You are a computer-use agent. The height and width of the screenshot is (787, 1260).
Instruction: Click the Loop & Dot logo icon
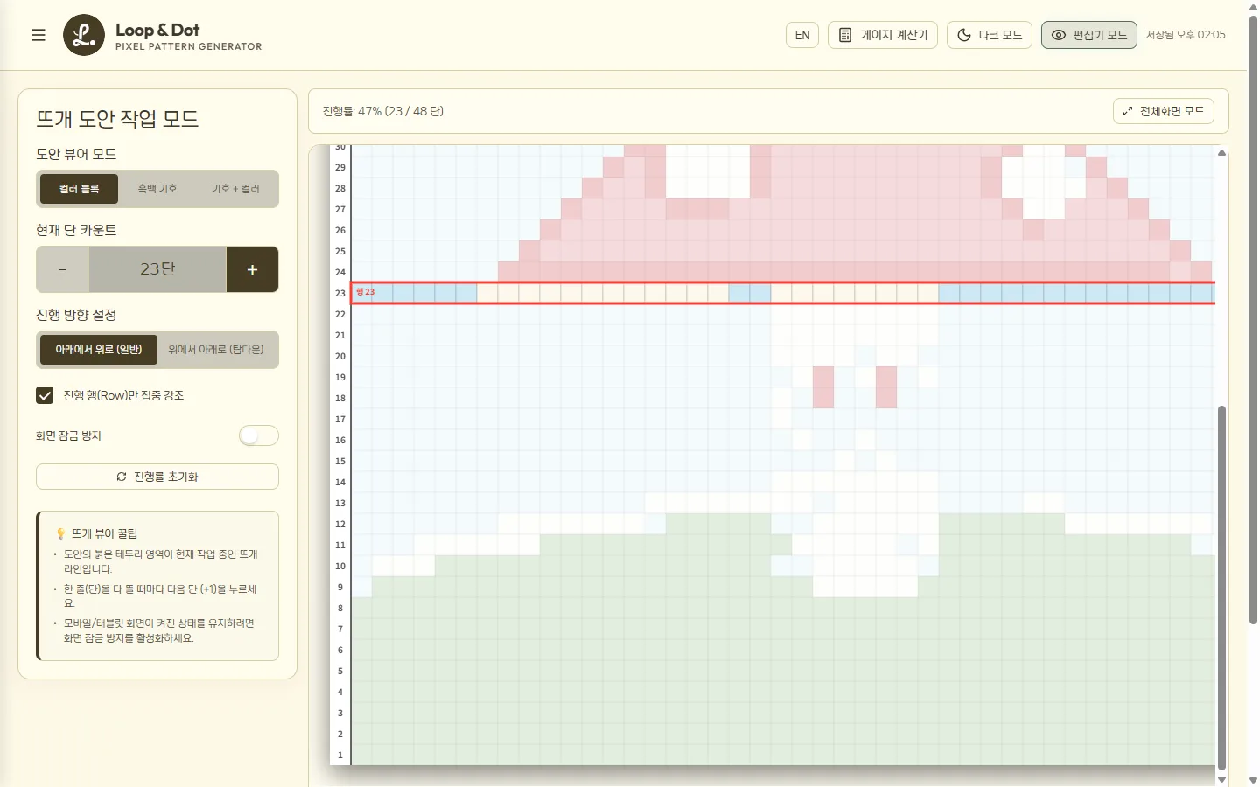tap(84, 35)
